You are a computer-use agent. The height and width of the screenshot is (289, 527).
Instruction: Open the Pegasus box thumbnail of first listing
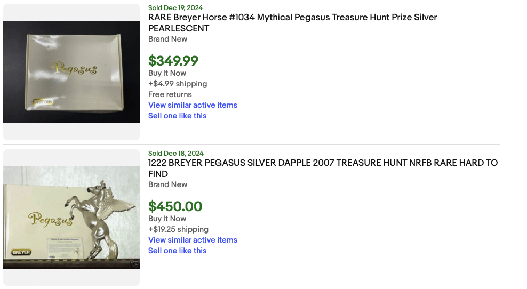[71, 72]
